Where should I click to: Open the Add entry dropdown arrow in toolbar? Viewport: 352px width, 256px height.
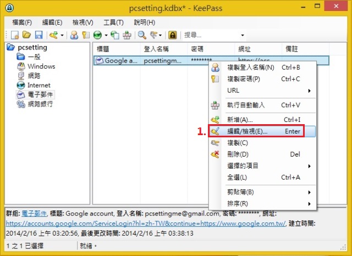[62, 35]
